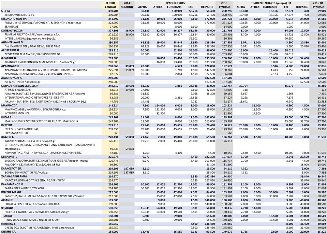Select the 131.500 value in the ΜΑΥΡΙΚΟΣ ΑΕΒΕ row
This screenshot has height=234, width=327.
(x=160, y=109)
